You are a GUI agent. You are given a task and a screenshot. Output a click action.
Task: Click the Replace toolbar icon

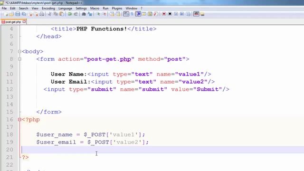point(90,14)
